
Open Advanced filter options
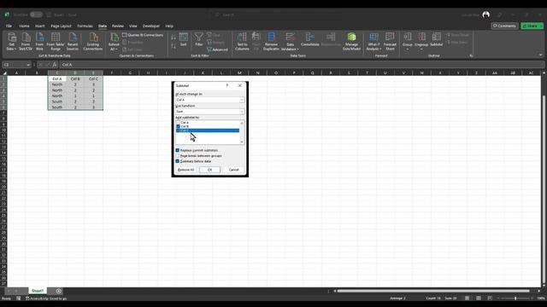click(x=217, y=49)
